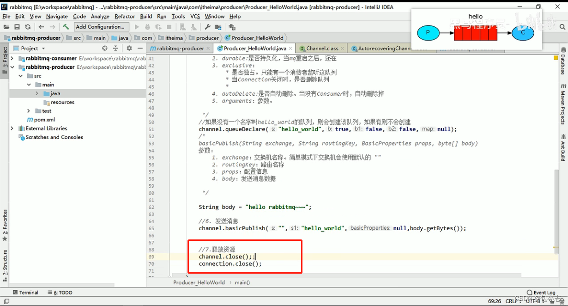Collapse the main folder node
The image size is (568, 306).
pos(29,85)
